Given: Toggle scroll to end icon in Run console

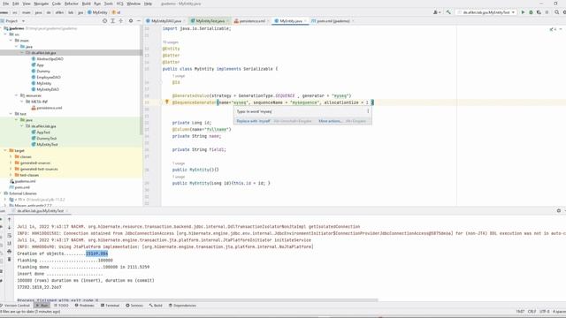Looking at the screenshot, I should click(10, 244).
